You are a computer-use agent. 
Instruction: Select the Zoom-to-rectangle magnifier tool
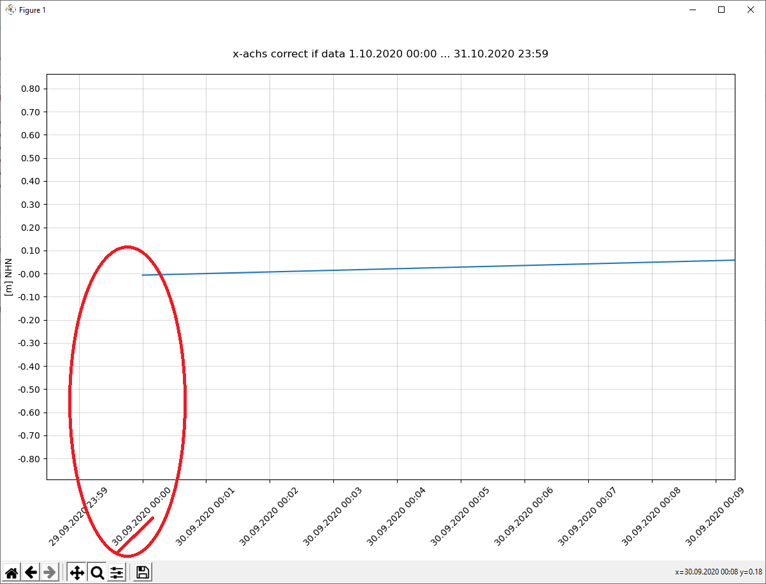(x=97, y=572)
